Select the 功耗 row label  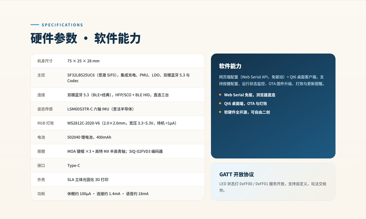[x=41, y=194]
